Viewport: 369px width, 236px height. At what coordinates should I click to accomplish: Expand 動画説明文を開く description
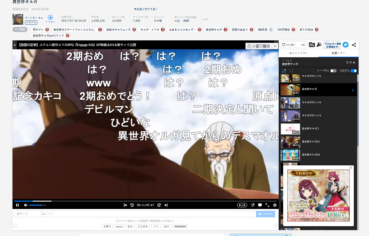click(146, 9)
